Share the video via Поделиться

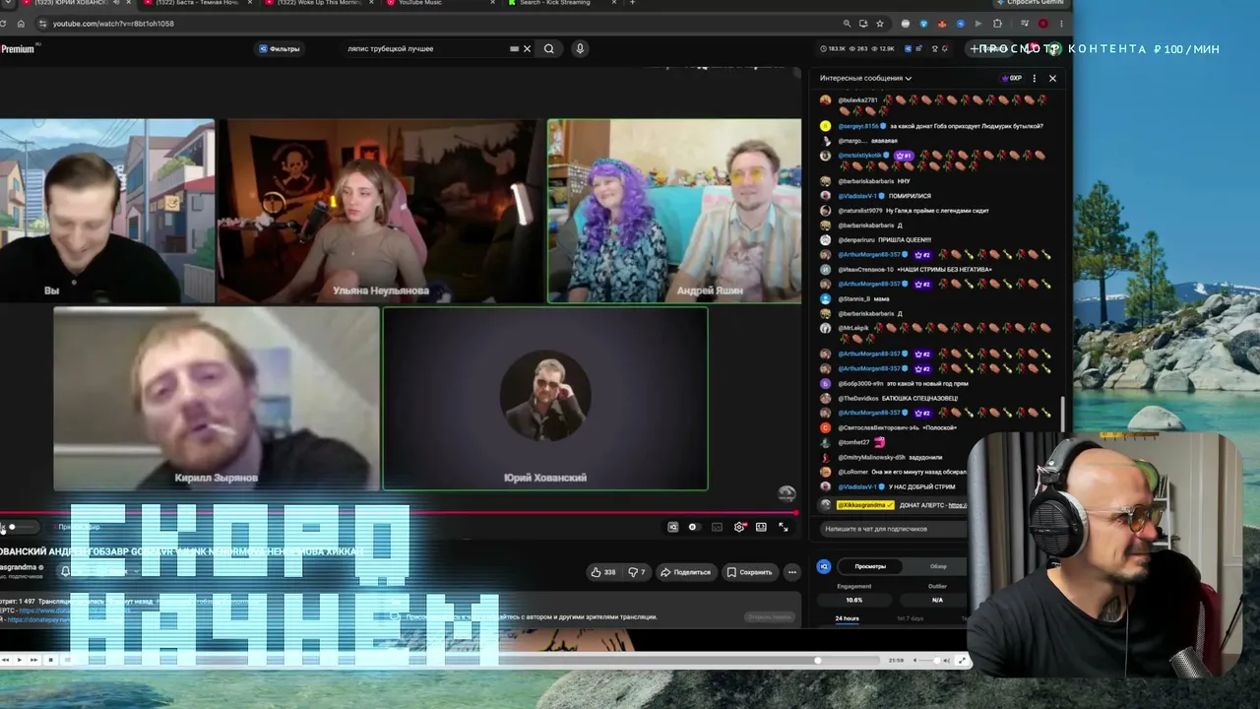[686, 572]
